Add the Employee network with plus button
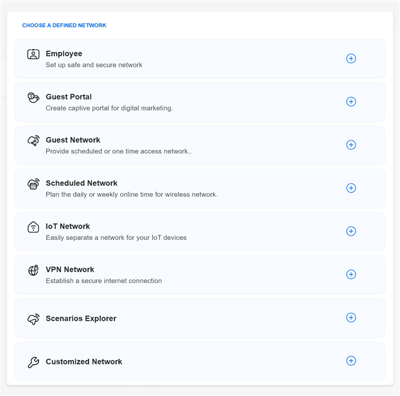The height and width of the screenshot is (396, 400). (351, 59)
